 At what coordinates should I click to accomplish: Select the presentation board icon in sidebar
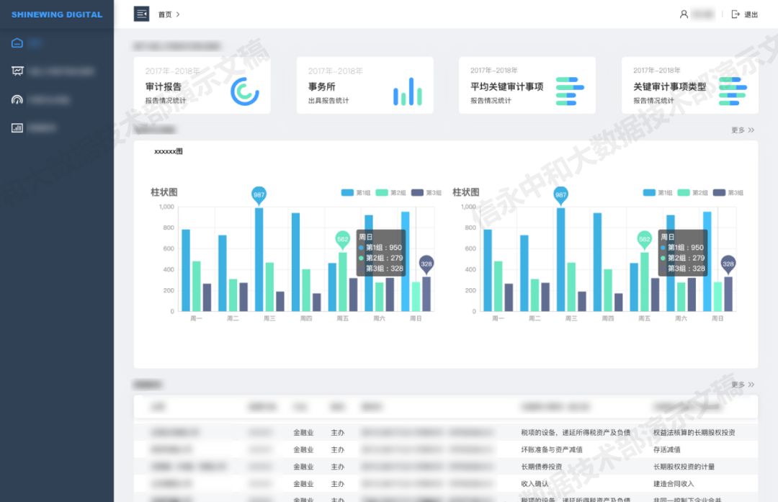(x=17, y=71)
